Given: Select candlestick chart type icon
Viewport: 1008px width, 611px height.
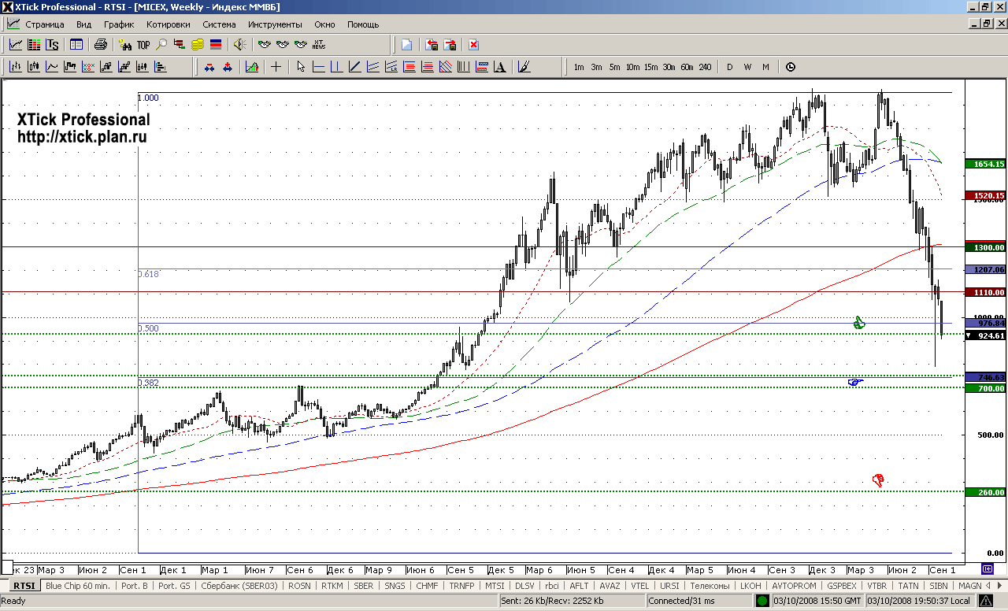Looking at the screenshot, I should [x=34, y=67].
